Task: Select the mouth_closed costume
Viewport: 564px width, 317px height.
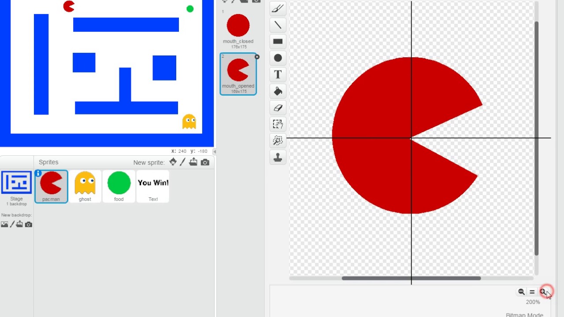Action: click(x=238, y=30)
